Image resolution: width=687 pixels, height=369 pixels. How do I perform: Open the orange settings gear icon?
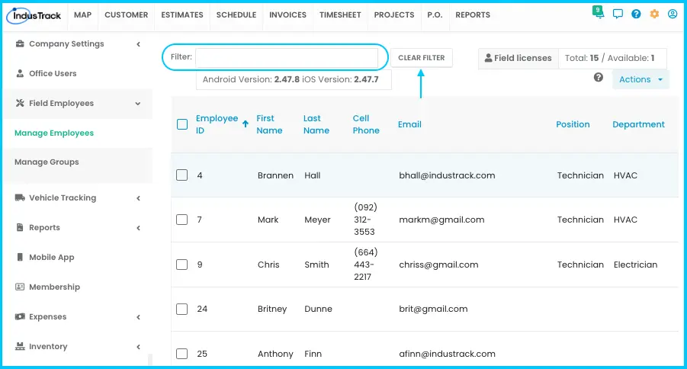(654, 14)
